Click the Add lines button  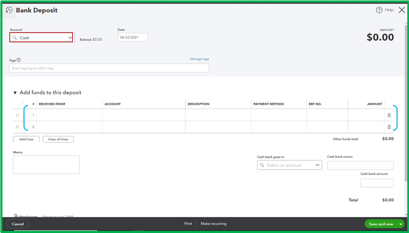(26, 139)
